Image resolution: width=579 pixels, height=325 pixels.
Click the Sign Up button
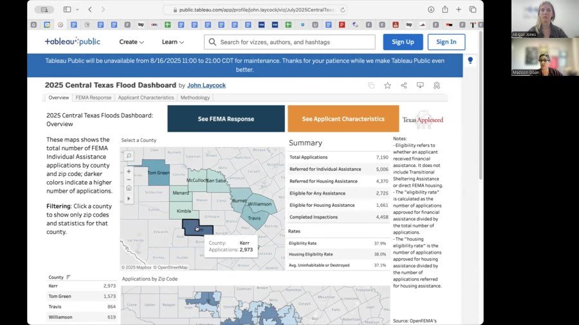click(403, 42)
